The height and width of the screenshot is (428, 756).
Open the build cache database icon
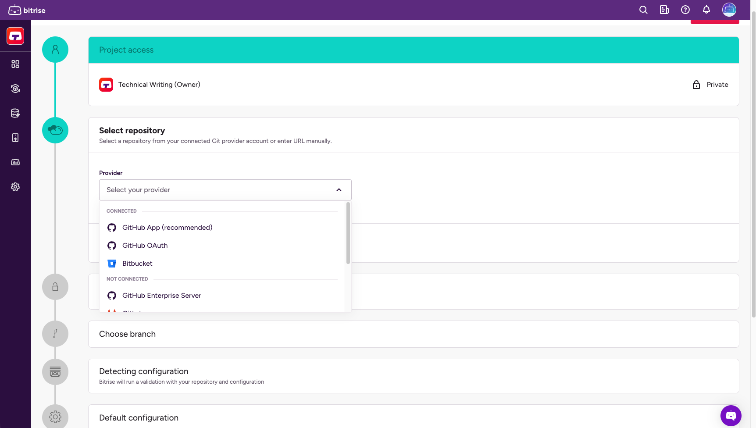[15, 113]
